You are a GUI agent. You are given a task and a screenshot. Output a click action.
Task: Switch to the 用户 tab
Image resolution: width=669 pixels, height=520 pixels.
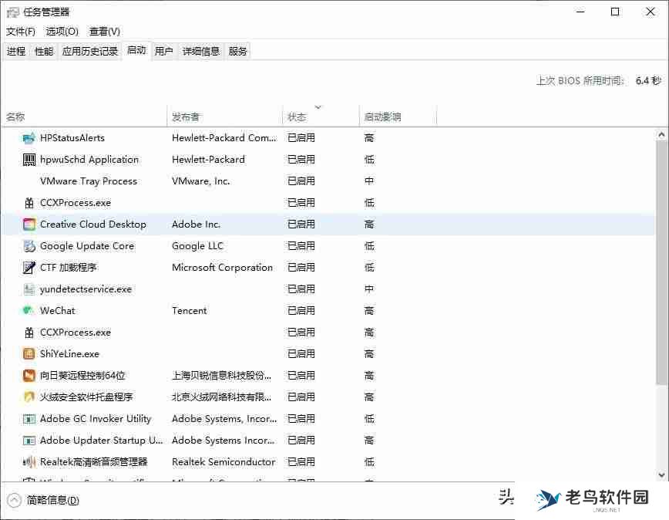tap(164, 52)
